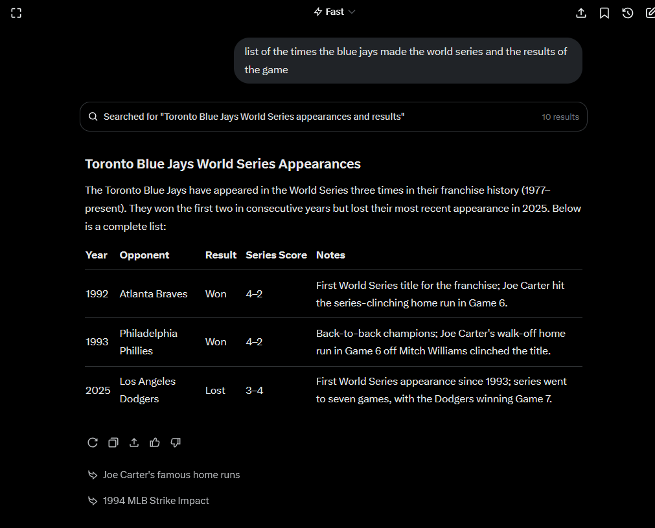The height and width of the screenshot is (528, 655).
Task: Click the Lost result cell
Action: point(215,391)
